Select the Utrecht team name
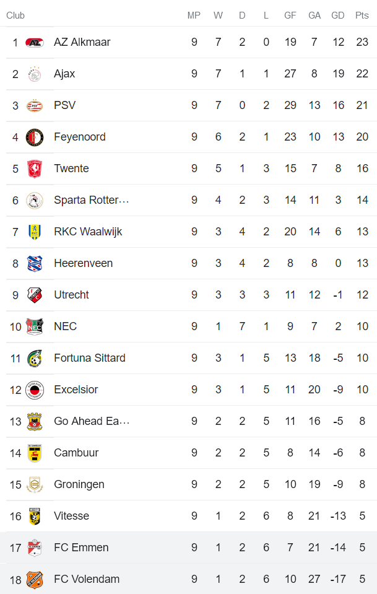 (71, 295)
